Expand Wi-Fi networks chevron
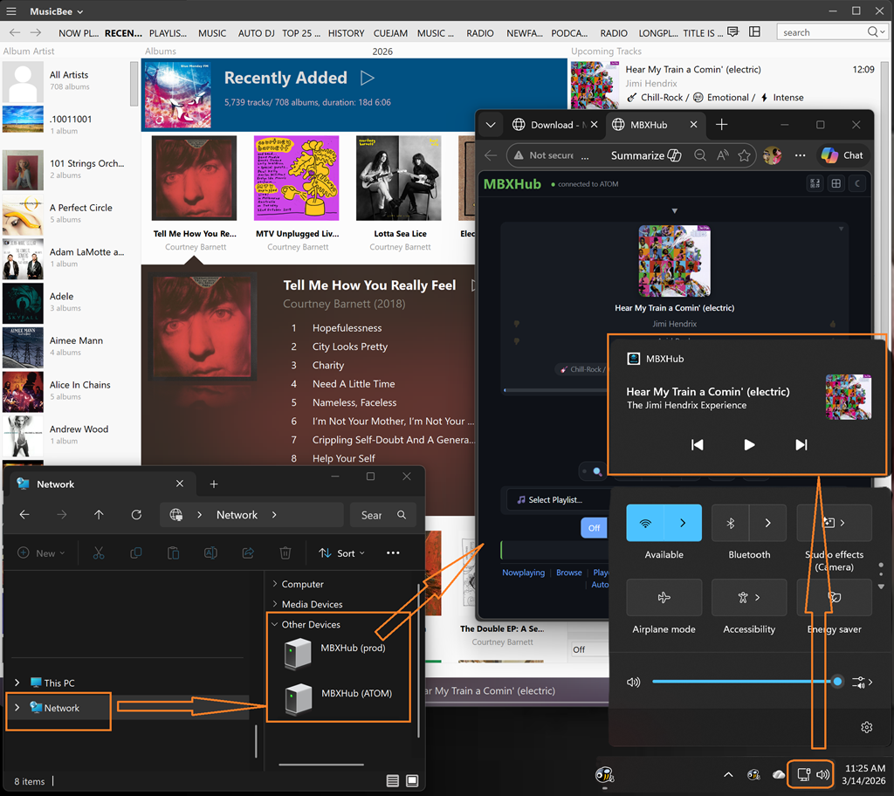Screen dimensions: 894x796 (683, 523)
